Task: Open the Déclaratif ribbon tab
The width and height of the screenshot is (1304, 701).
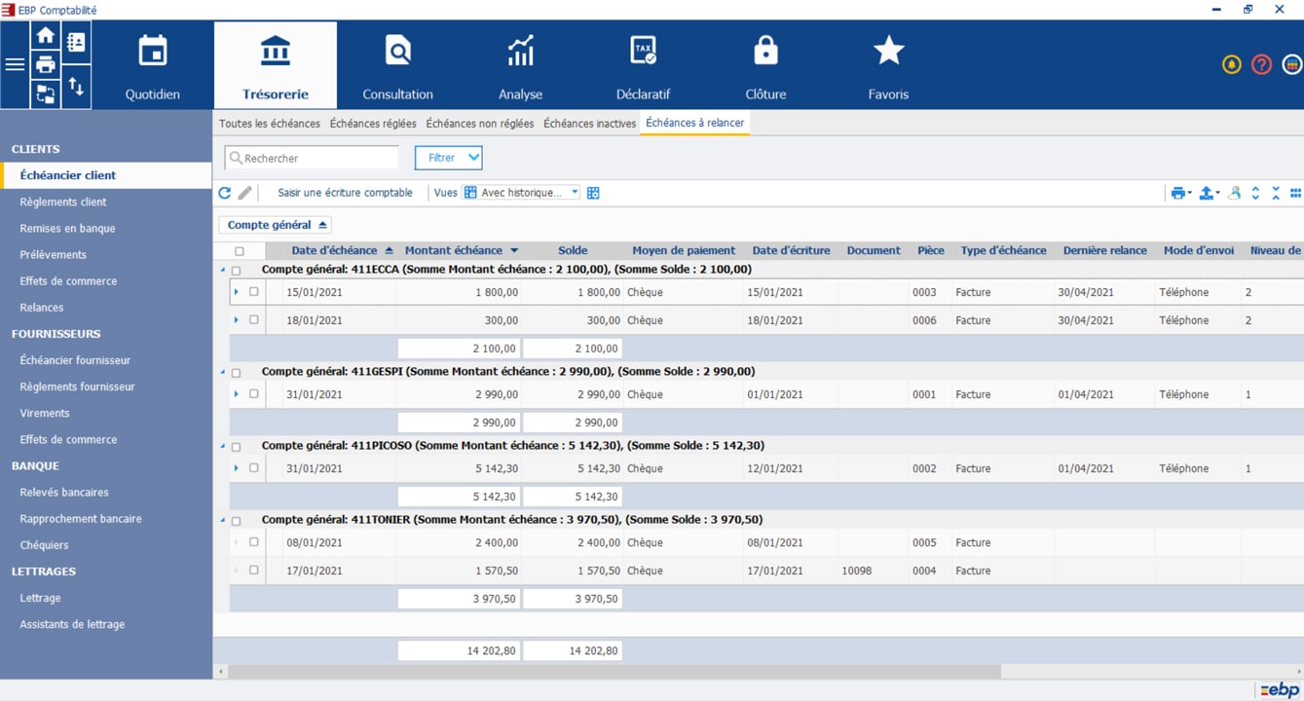Action: (x=643, y=66)
